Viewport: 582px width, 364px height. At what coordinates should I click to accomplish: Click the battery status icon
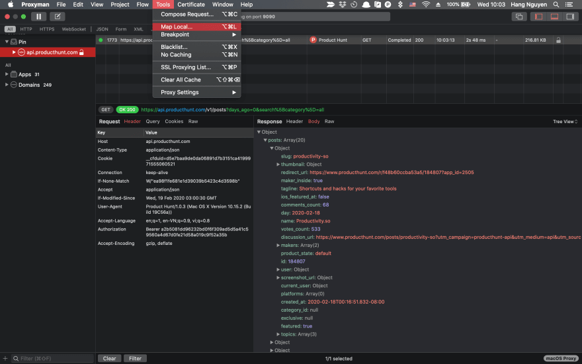(x=466, y=5)
